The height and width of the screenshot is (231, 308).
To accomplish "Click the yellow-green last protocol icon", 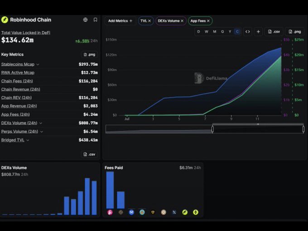I will click(x=196, y=212).
